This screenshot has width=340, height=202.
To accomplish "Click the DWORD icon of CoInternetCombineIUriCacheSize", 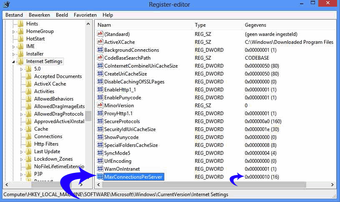I will (x=100, y=66).
